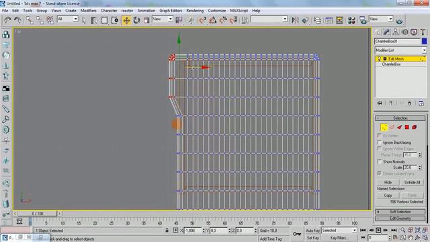
Task: Toggle the Angle Snap icon
Action: coord(213,20)
